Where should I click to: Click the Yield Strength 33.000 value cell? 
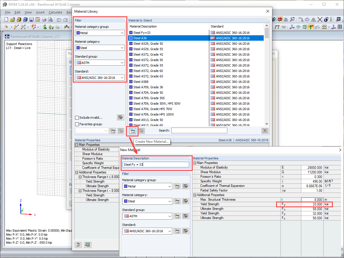point(312,204)
